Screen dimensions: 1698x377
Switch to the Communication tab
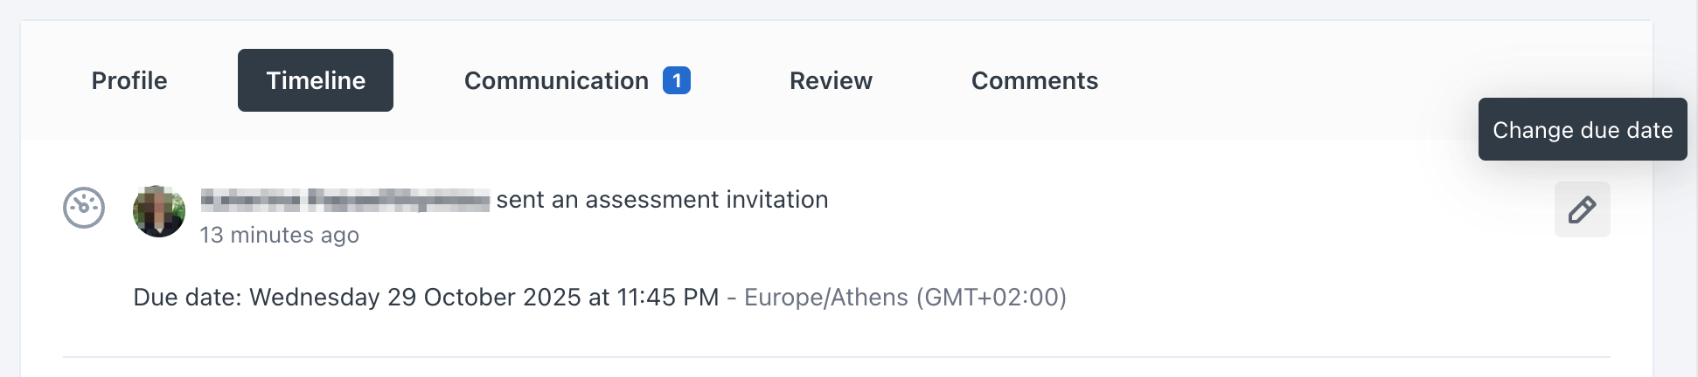[556, 80]
